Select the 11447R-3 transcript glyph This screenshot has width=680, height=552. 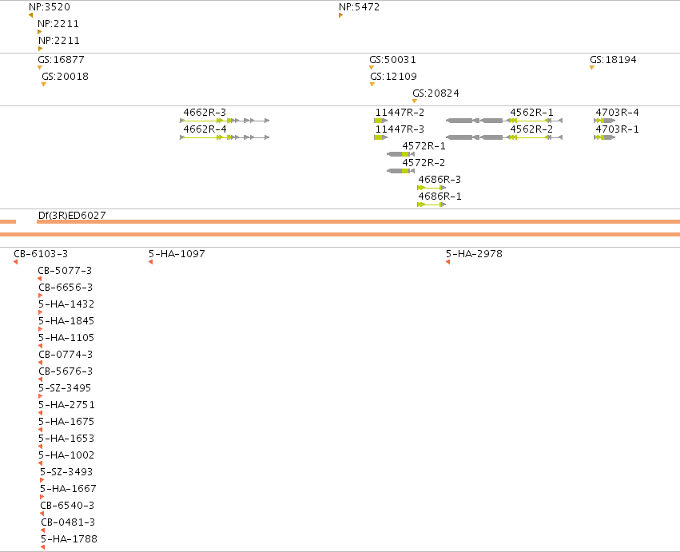point(381,137)
